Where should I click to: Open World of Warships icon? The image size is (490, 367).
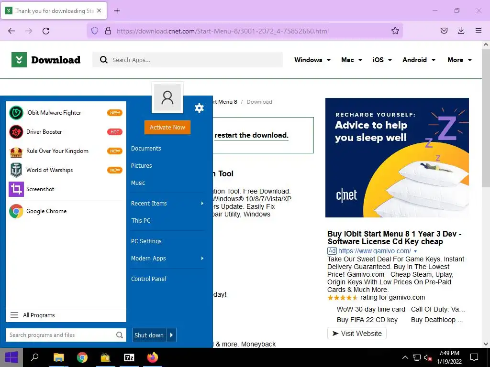pyautogui.click(x=16, y=170)
